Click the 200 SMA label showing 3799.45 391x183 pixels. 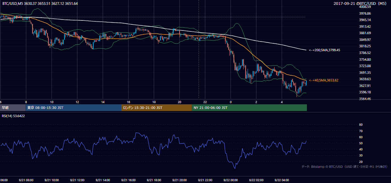(x=325, y=50)
